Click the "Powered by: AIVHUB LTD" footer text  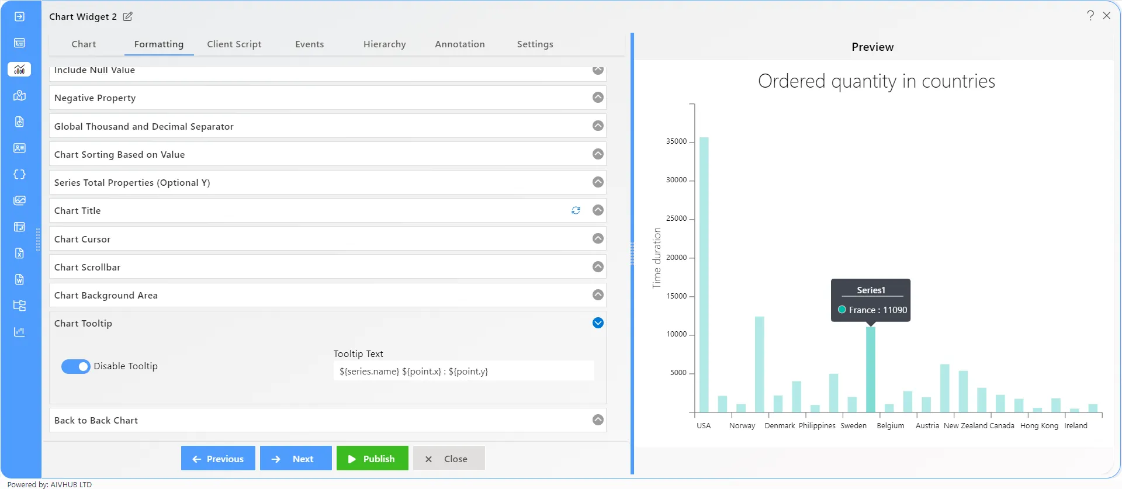click(x=50, y=484)
